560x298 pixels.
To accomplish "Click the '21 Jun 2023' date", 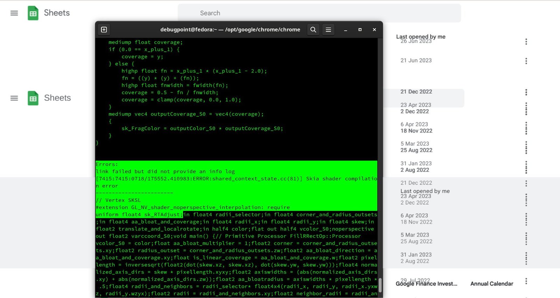I will click(416, 60).
